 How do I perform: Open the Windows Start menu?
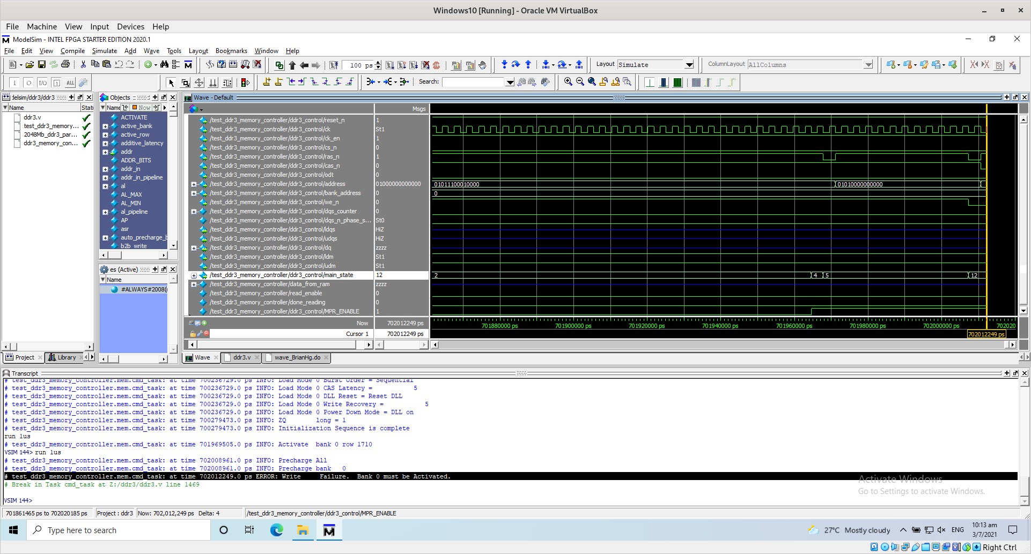pos(13,530)
